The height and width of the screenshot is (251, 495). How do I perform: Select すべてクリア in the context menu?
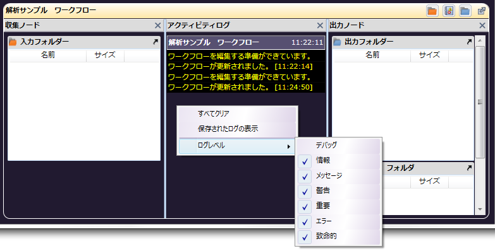pos(238,114)
